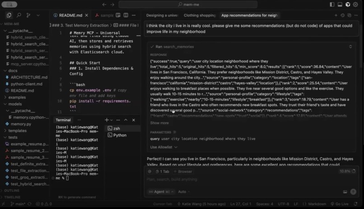Toggle the AI chat pane icon

pyautogui.click(x=348, y=5)
